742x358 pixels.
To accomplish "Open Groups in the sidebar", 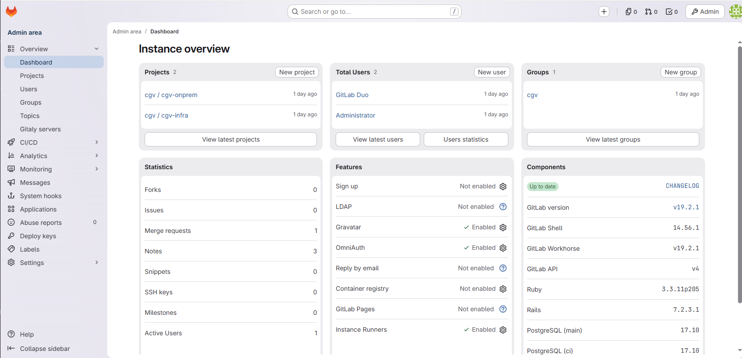I will tap(54, 102).
